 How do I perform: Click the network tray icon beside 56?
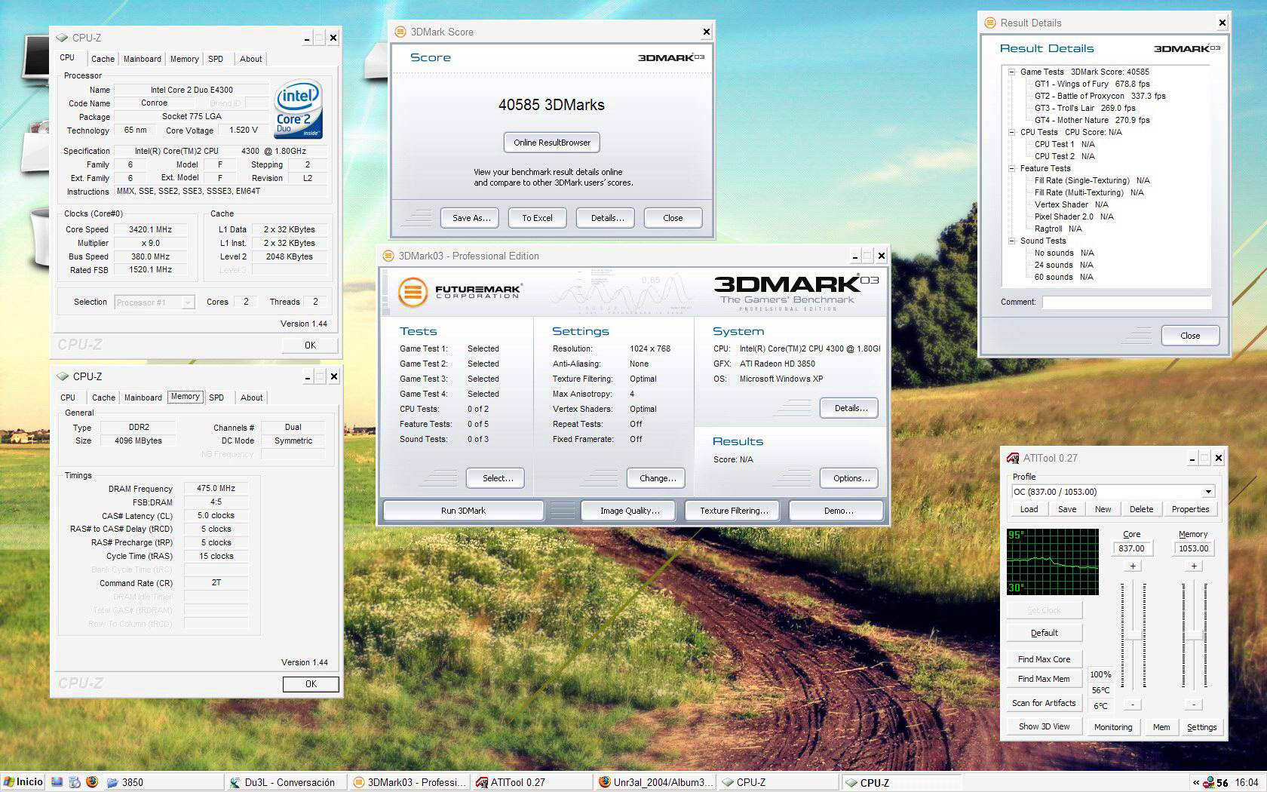click(1208, 782)
